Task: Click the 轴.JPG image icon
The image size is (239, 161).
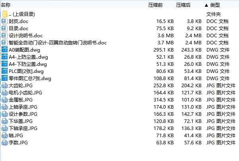Action: [x=5, y=136]
